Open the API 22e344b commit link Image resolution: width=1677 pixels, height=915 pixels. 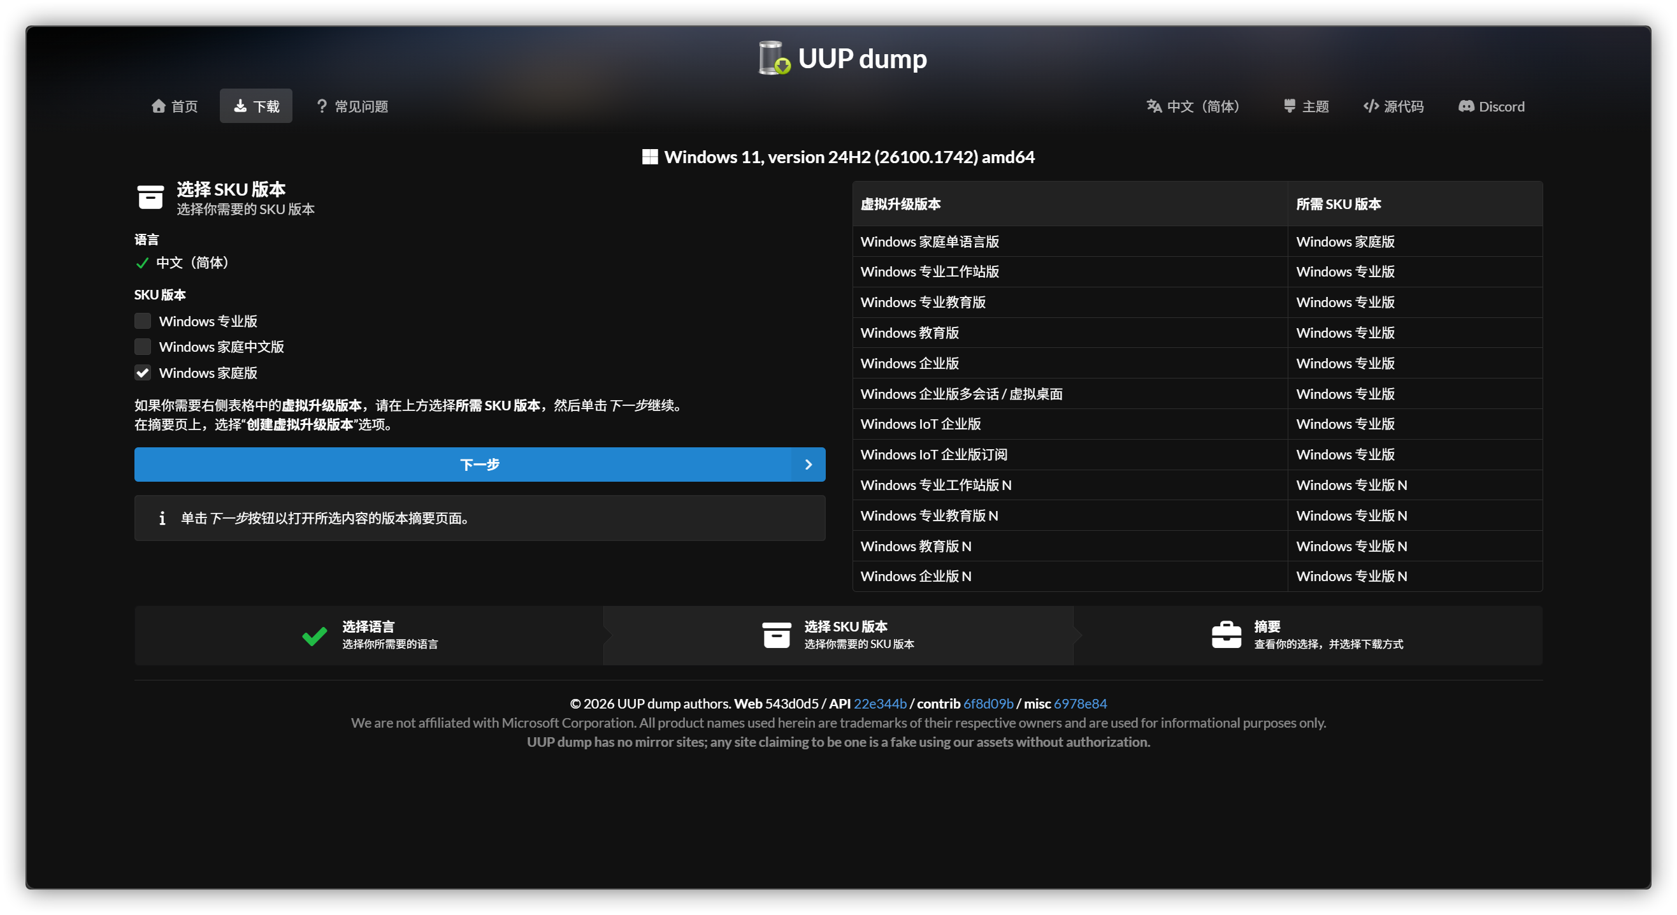click(879, 703)
